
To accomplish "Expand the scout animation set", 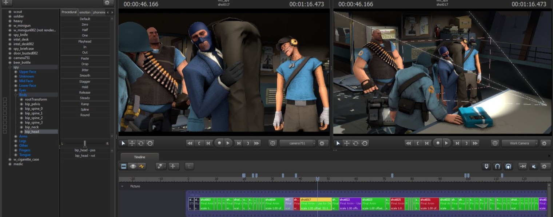I will pos(10,12).
